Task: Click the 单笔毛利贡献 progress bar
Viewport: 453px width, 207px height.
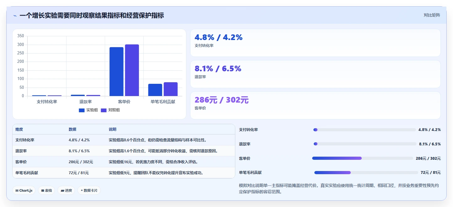Action: 366,173
